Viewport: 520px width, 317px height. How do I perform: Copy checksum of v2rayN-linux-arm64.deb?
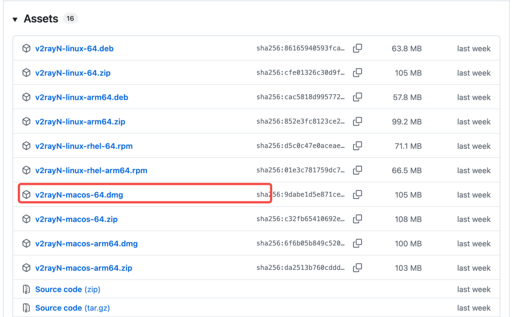tap(357, 97)
